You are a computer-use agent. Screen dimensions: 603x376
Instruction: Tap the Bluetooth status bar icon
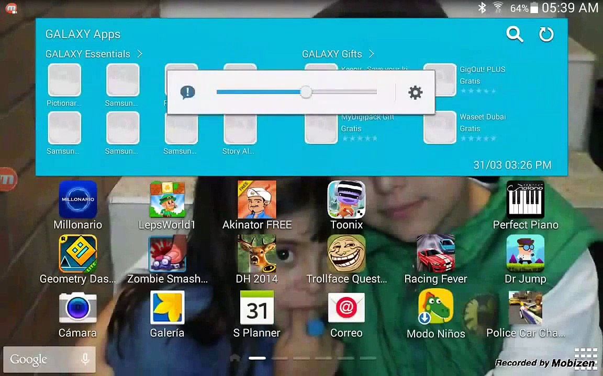pos(482,8)
